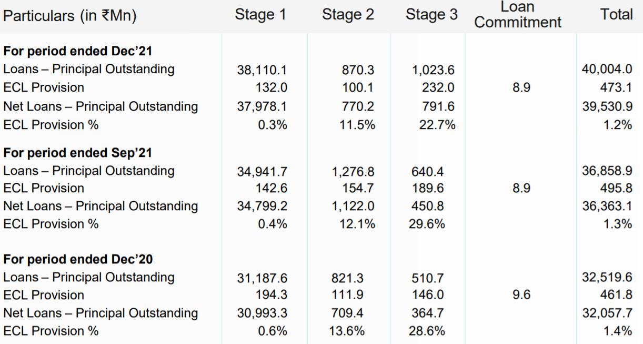Click the 'For period ended Dec'21' heading
This screenshot has height=344, width=643.
[78, 51]
